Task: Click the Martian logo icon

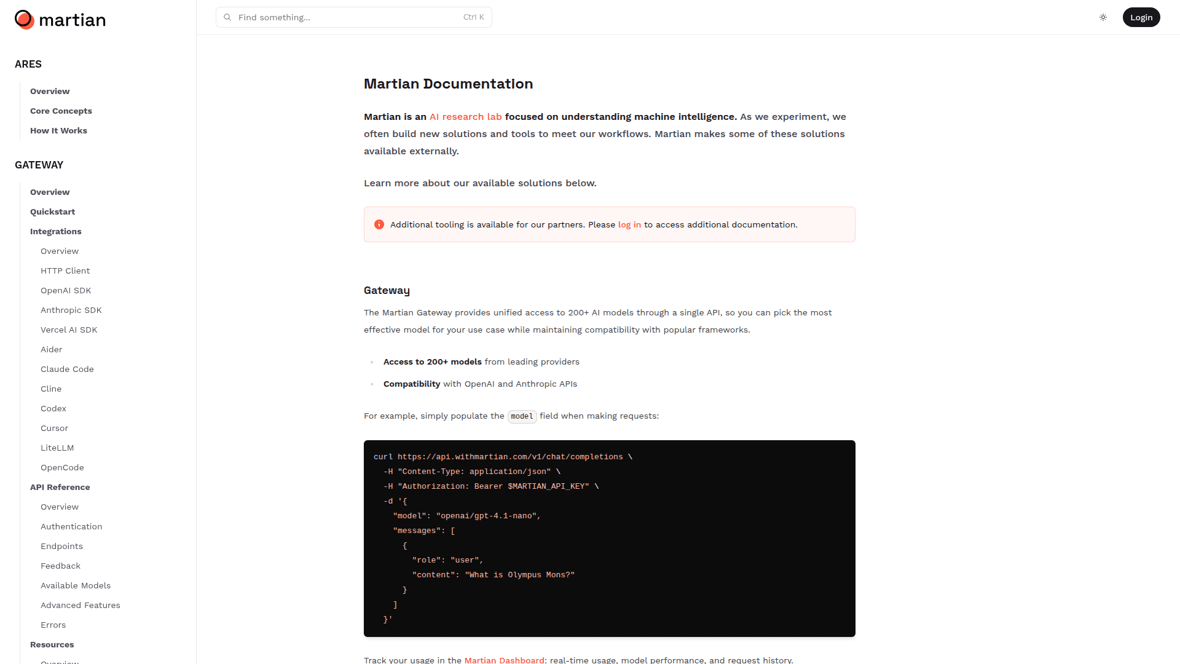Action: pos(25,20)
